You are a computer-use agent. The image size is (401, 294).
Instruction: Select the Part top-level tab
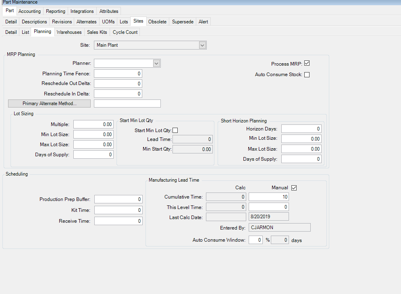click(10, 11)
